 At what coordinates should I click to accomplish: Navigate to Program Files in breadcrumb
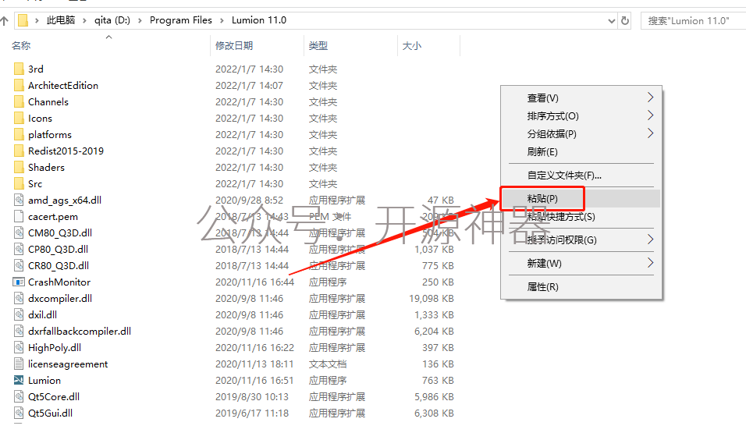(181, 20)
